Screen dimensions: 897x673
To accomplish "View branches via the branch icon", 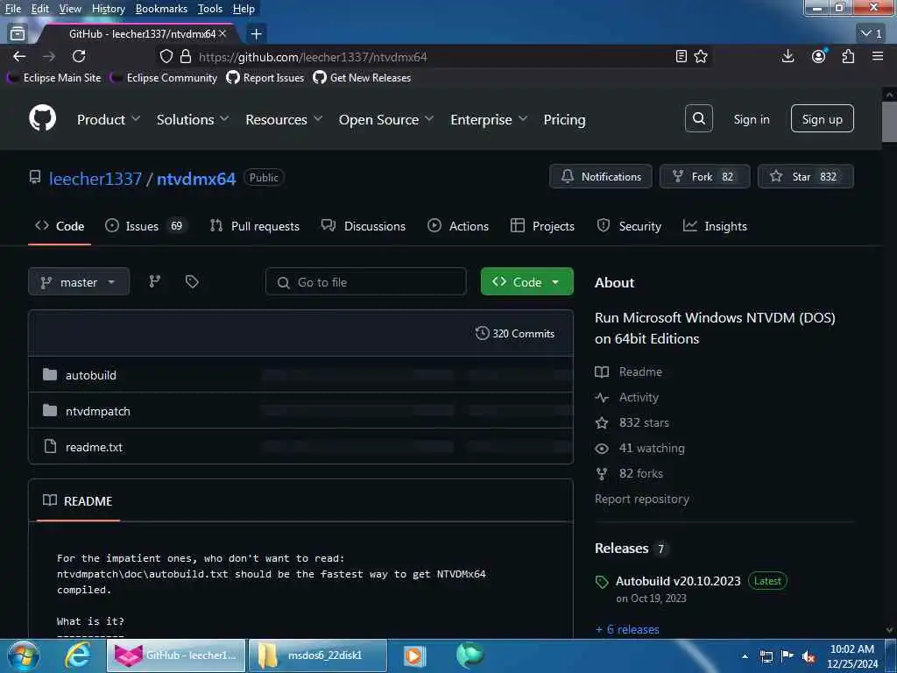I will (154, 281).
